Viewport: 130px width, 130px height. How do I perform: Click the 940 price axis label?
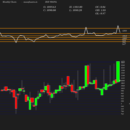pos(122,96)
